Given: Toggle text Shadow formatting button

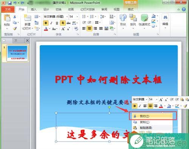Looking at the screenshot, I should click(x=63, y=23).
